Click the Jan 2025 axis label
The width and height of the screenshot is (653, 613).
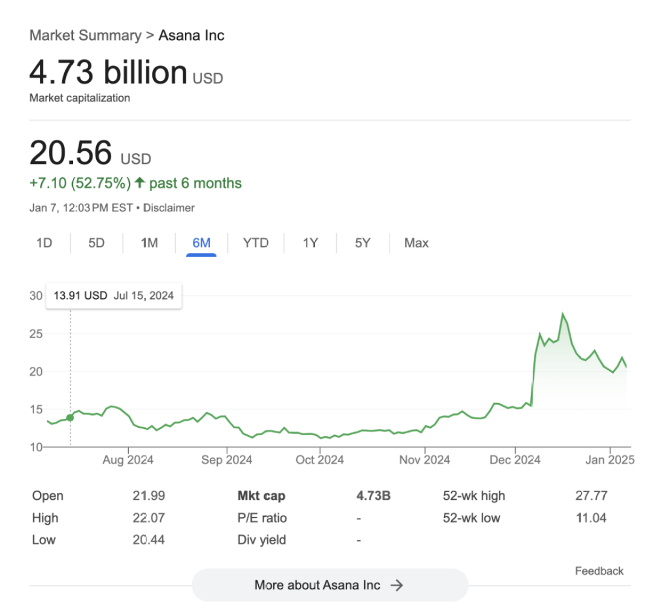(x=609, y=460)
